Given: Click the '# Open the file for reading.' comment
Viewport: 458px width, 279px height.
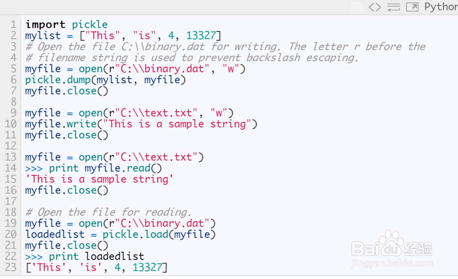Looking at the screenshot, I should (x=108, y=212).
